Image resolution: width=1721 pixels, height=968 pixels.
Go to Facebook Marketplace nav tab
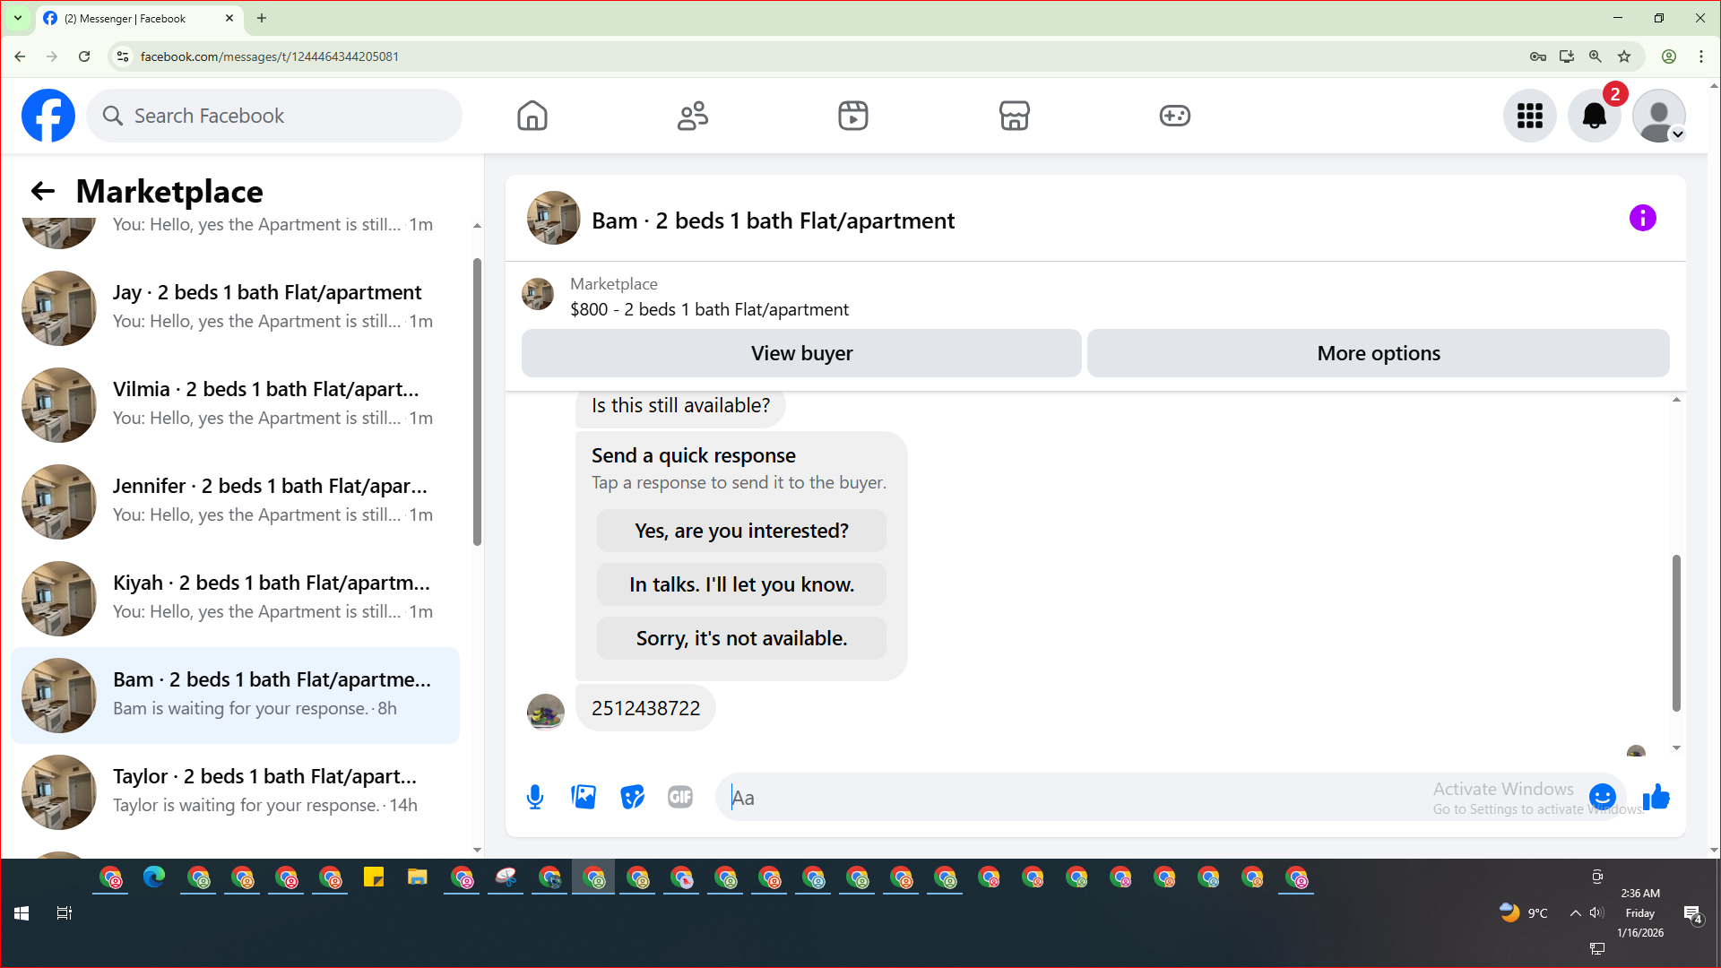pyautogui.click(x=1014, y=116)
